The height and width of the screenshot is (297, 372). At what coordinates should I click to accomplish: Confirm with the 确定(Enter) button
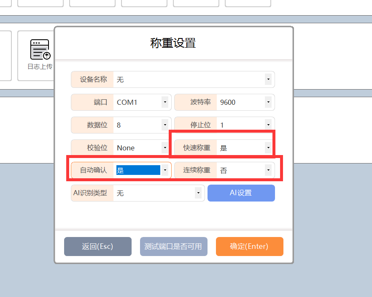coord(250,246)
